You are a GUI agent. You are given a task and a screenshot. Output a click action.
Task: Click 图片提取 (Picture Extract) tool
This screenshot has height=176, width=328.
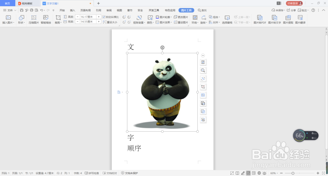coord(288,20)
